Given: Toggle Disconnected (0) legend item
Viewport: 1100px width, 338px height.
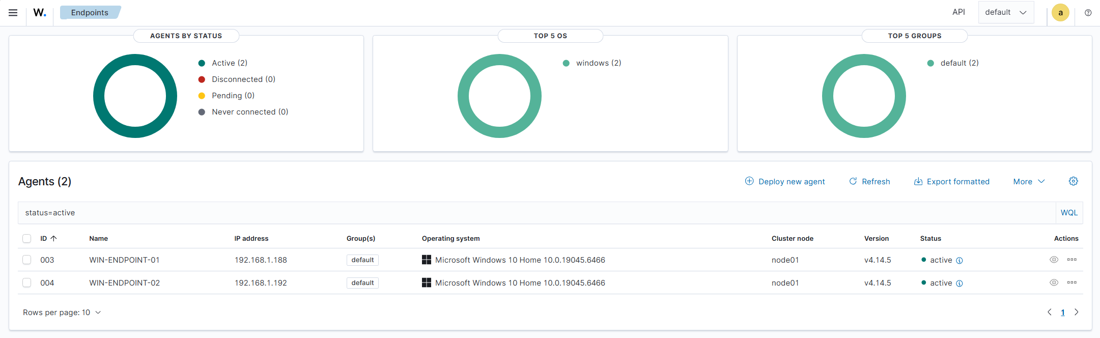Looking at the screenshot, I should (237, 79).
